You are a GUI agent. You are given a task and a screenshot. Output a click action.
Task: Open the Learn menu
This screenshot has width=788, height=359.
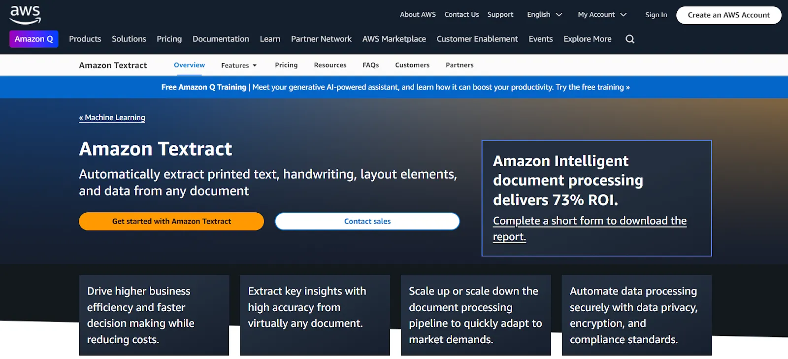(270, 39)
